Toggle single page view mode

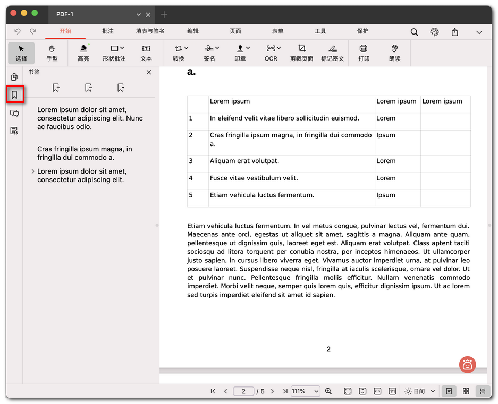coord(449,391)
